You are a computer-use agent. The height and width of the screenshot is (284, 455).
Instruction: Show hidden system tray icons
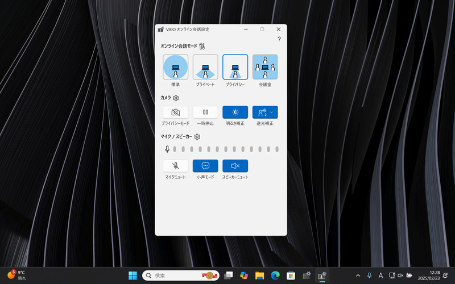(x=358, y=275)
